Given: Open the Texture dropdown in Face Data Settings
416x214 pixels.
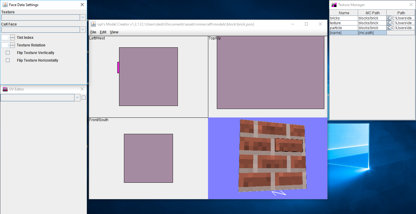Looking at the screenshot, I should [83, 17].
